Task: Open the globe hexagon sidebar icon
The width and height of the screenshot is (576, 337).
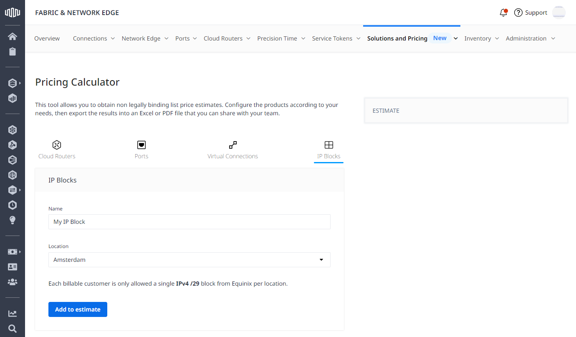Action: pos(13,175)
